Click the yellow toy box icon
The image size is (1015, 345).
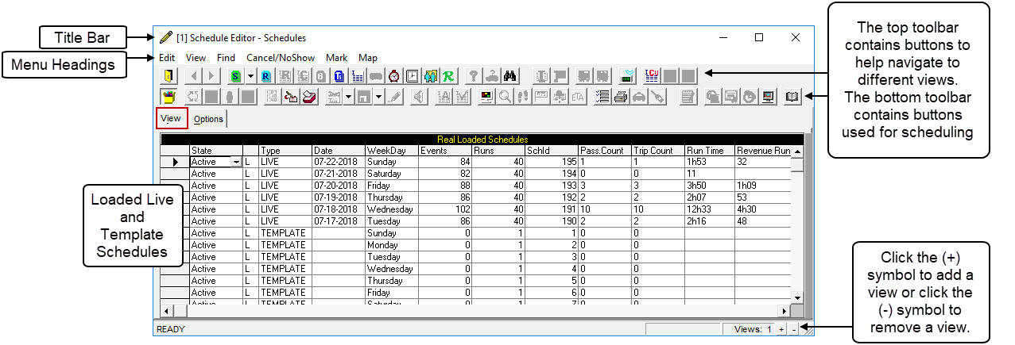pos(169,97)
